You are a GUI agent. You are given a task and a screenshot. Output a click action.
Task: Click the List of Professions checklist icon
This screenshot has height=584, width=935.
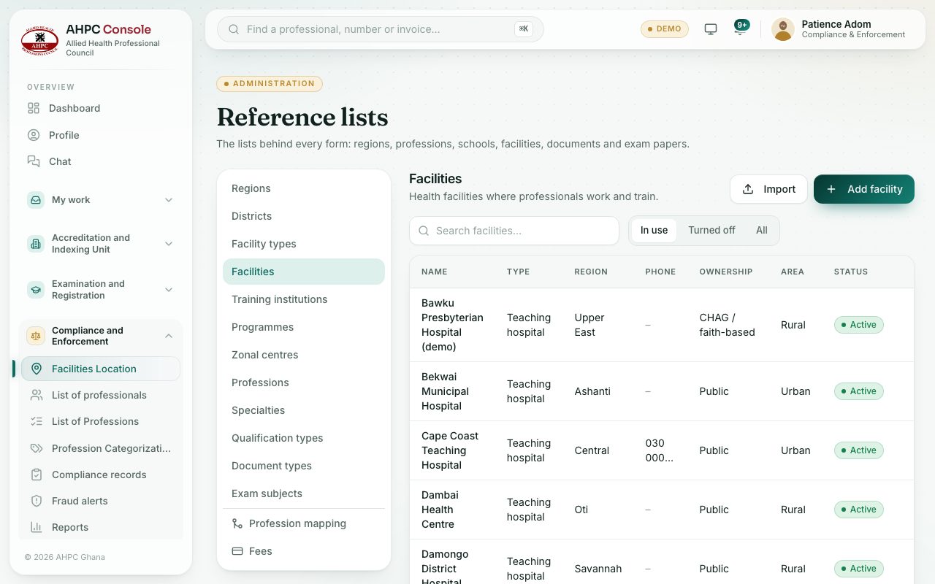coord(37,421)
